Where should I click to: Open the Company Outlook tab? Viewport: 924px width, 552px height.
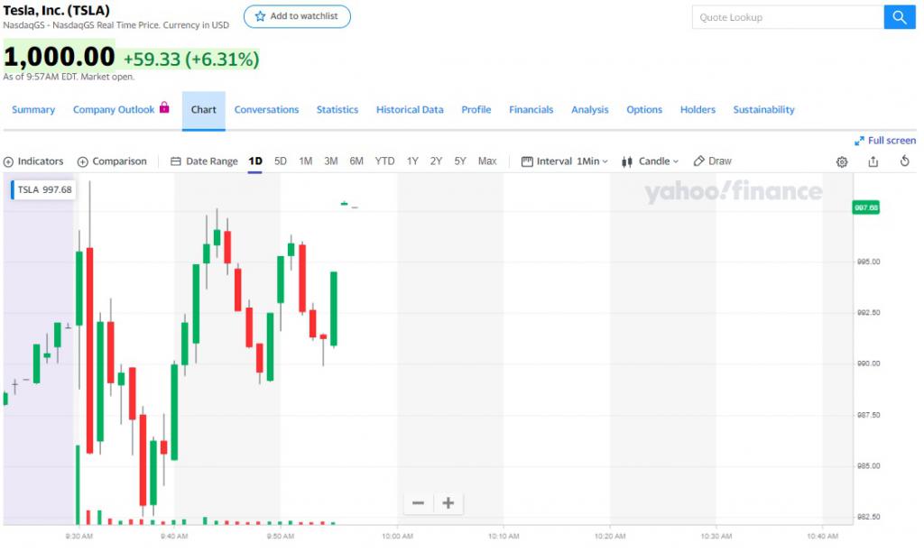point(114,109)
